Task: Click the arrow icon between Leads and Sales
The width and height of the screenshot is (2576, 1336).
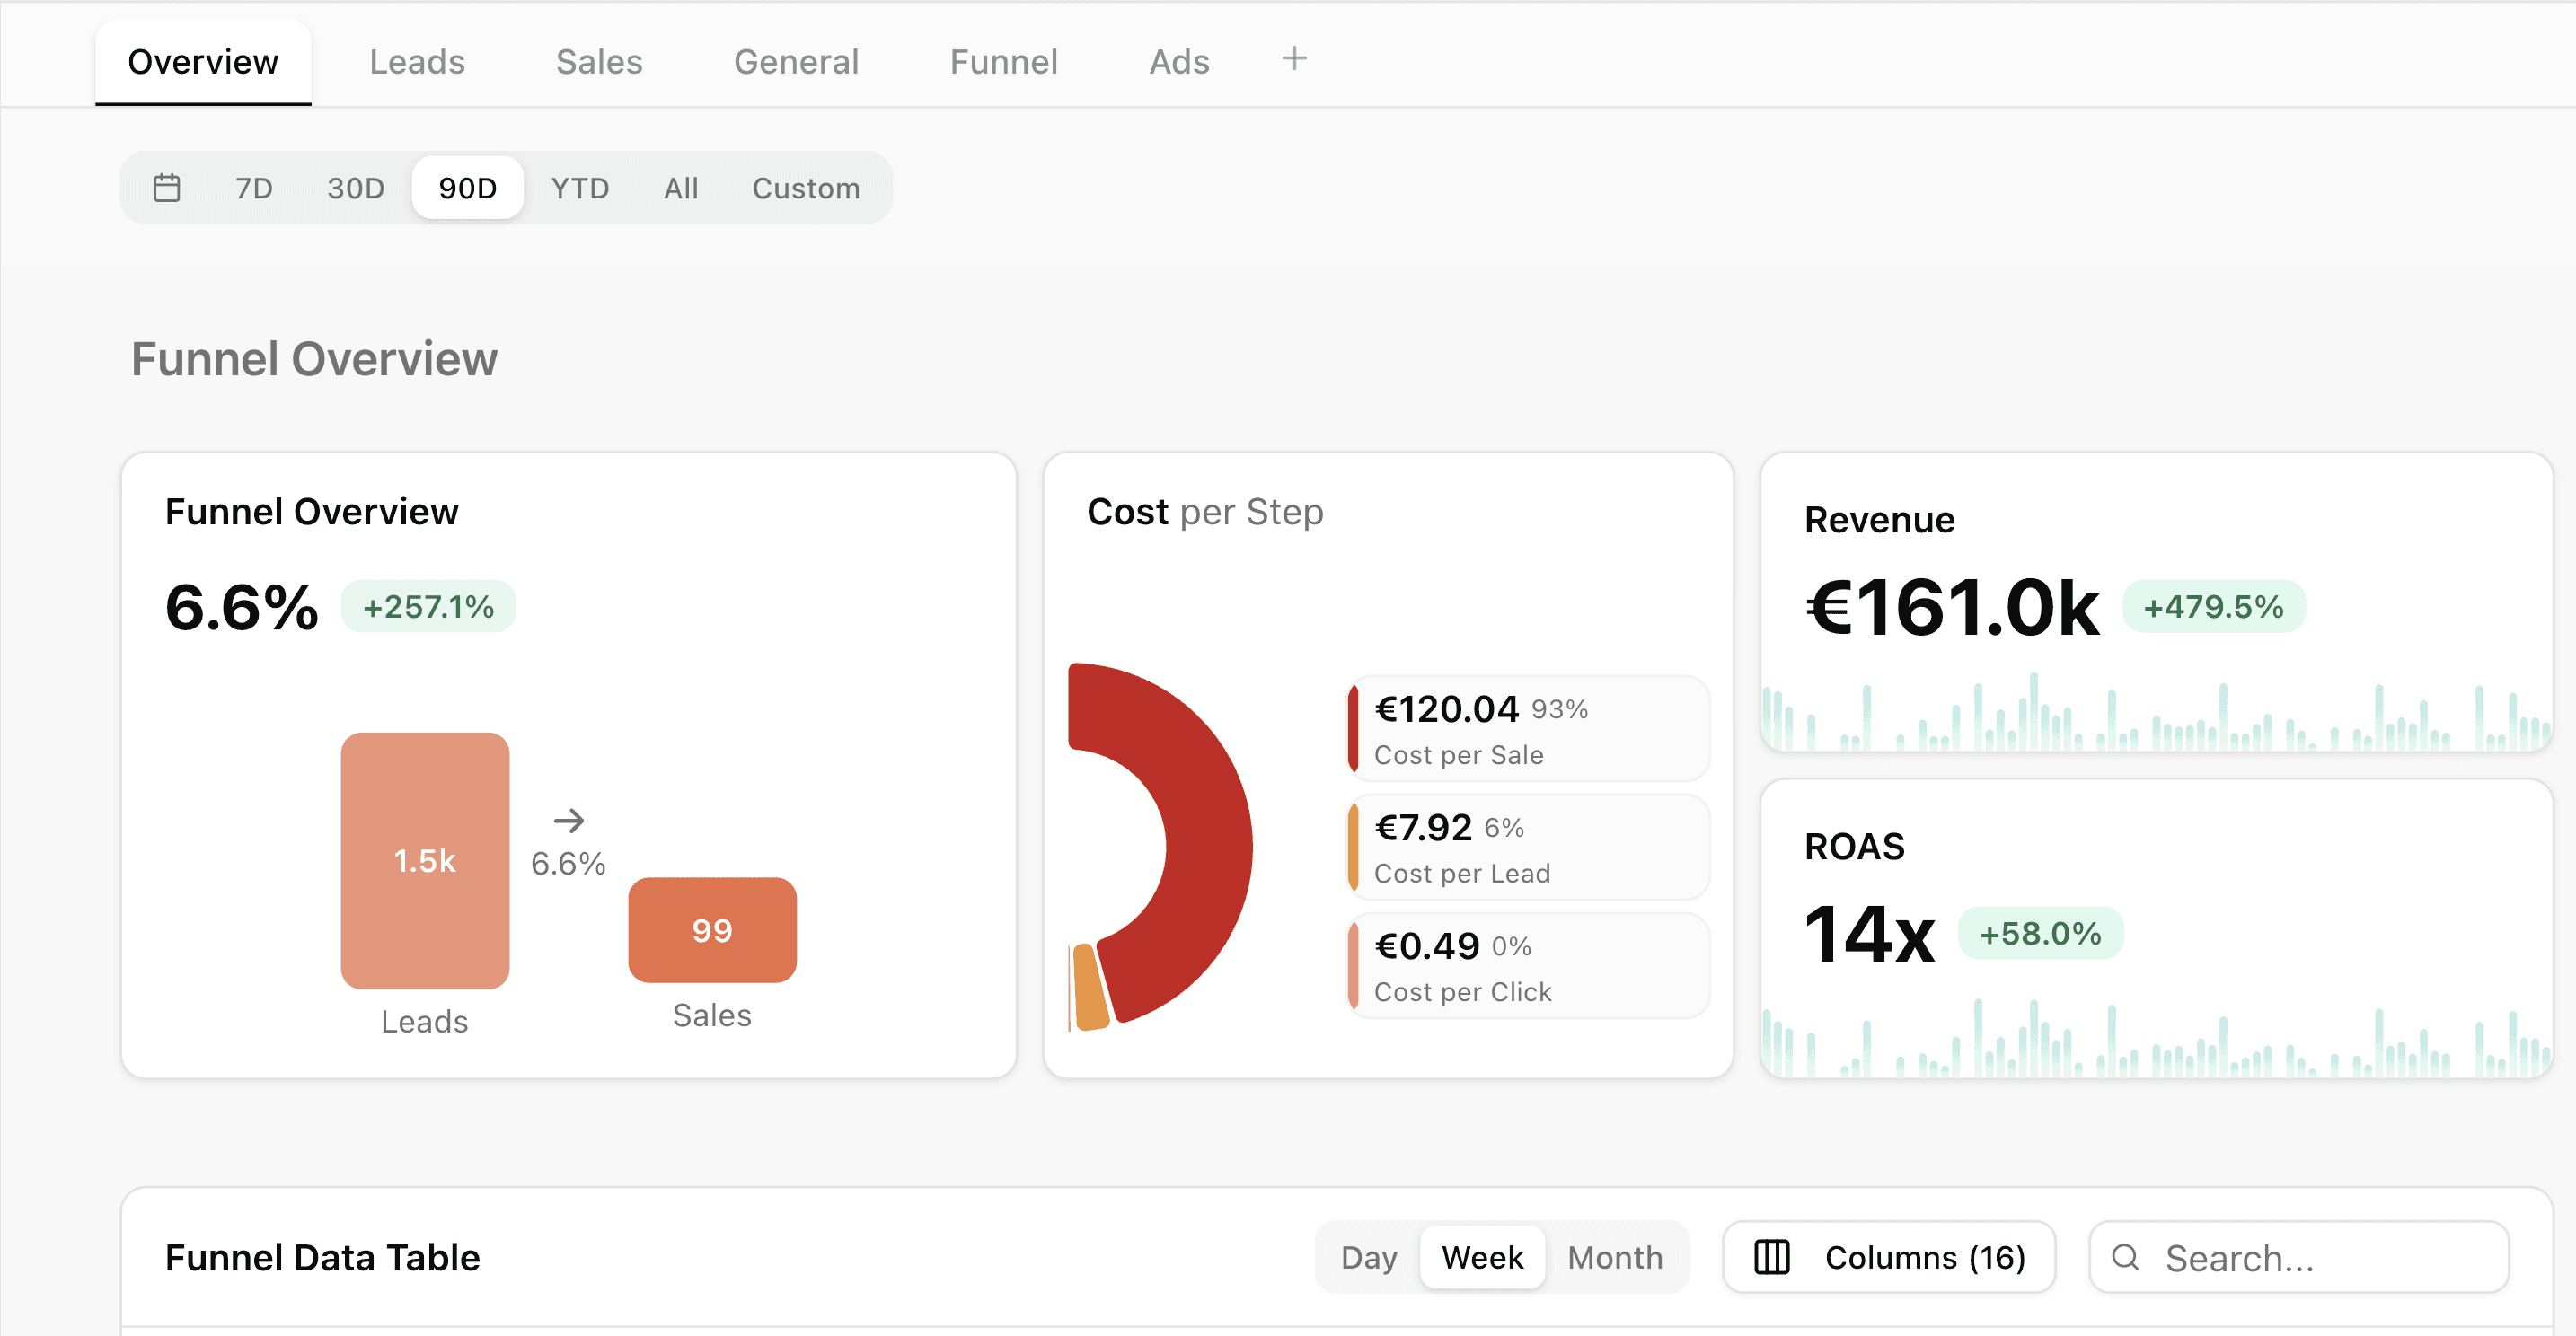Action: 569,821
